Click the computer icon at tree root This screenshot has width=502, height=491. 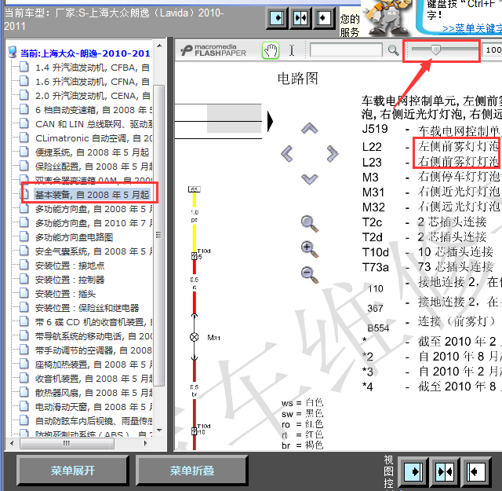tap(13, 53)
